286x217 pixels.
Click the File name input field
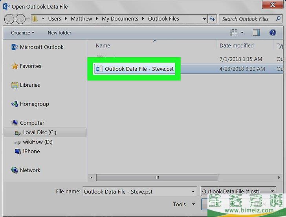point(139,191)
